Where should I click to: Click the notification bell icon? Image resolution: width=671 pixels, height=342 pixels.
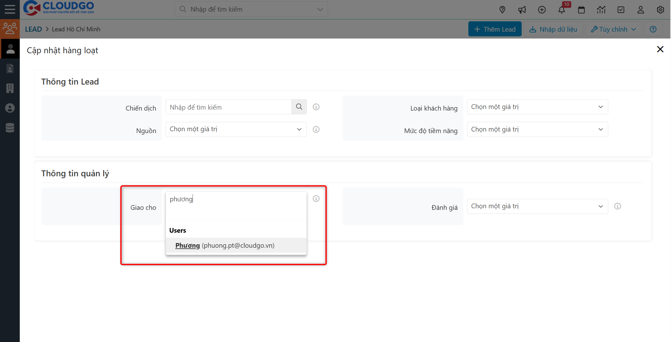pos(562,10)
